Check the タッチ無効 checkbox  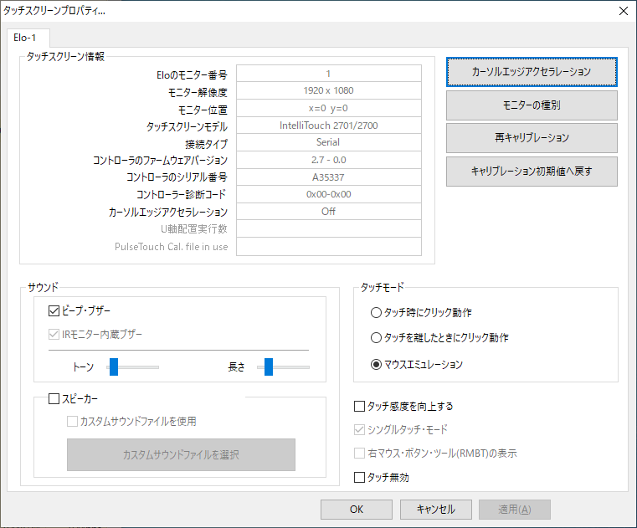coord(360,478)
